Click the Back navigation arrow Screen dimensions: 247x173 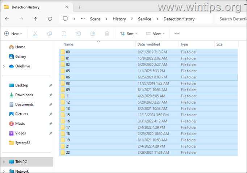[7, 19]
